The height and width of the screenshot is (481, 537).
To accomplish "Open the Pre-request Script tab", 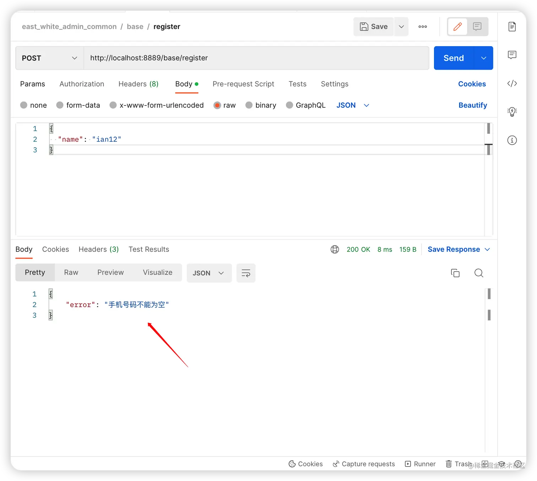I will tap(243, 84).
